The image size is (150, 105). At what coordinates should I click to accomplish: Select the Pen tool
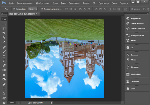click(x=4, y=84)
